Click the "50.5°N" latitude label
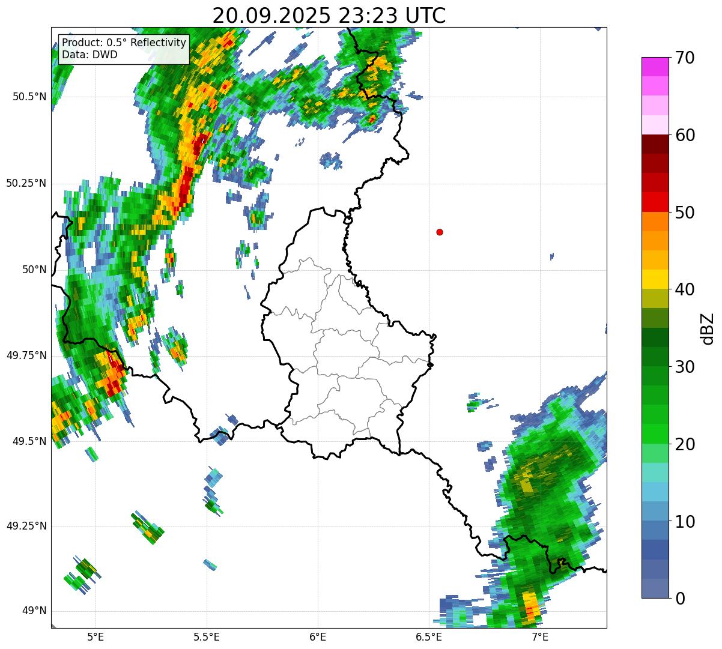 [29, 97]
